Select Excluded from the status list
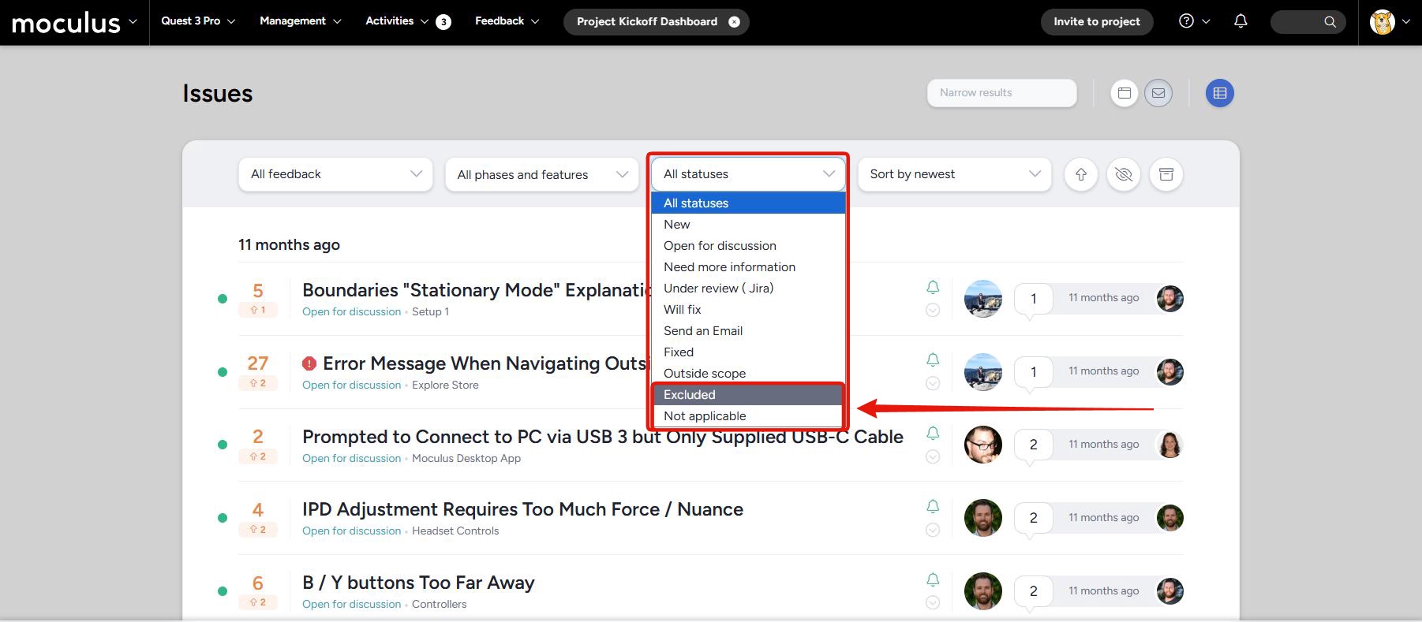Image resolution: width=1422 pixels, height=622 pixels. pyautogui.click(x=690, y=395)
